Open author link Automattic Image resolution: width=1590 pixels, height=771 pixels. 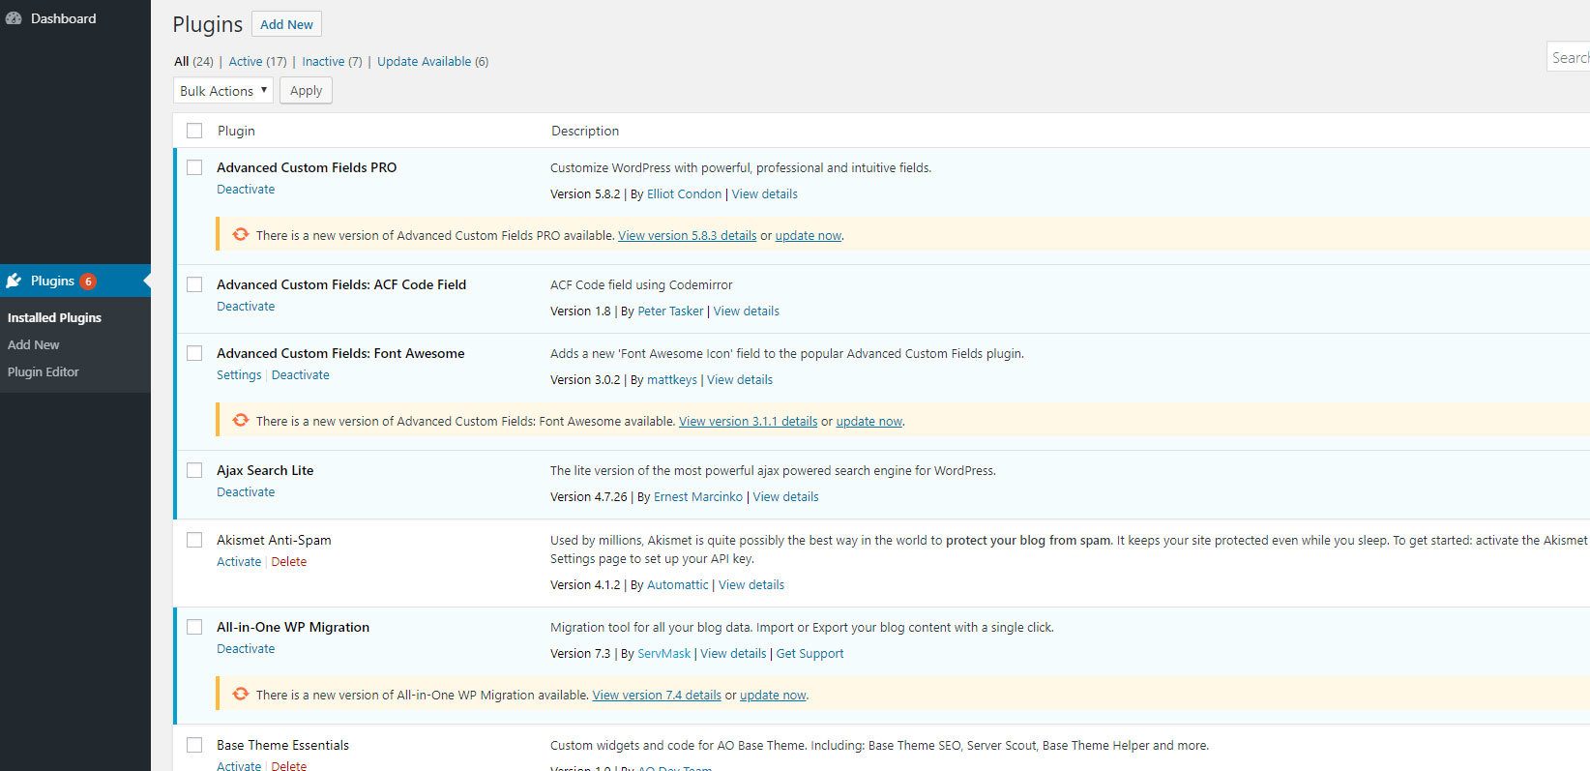tap(678, 585)
